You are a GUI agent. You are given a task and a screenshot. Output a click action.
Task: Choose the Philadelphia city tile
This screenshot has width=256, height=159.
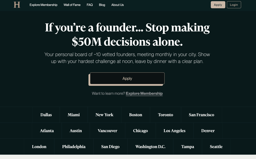(x=74, y=146)
